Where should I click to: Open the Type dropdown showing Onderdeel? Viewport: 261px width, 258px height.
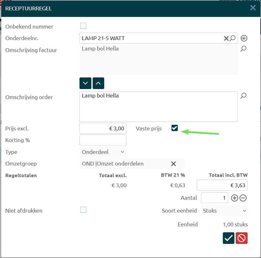pos(103,152)
